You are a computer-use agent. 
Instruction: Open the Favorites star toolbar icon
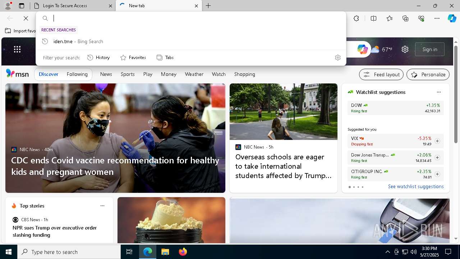pyautogui.click(x=390, y=18)
